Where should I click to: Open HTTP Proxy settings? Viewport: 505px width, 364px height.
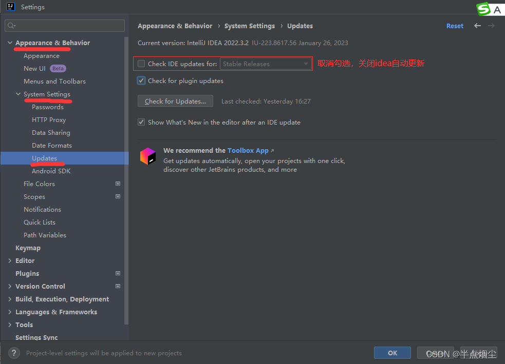click(x=49, y=120)
